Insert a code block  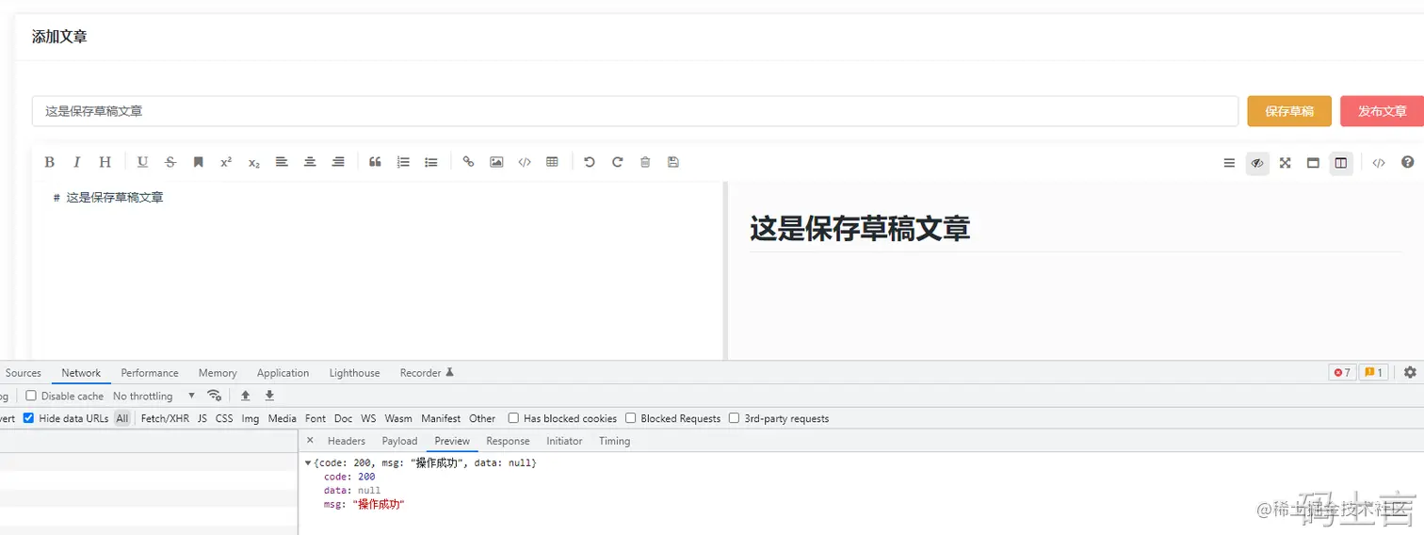525,162
